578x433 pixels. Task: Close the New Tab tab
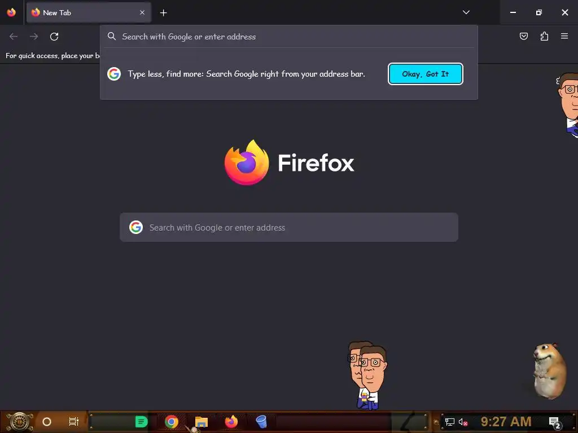pyautogui.click(x=142, y=12)
